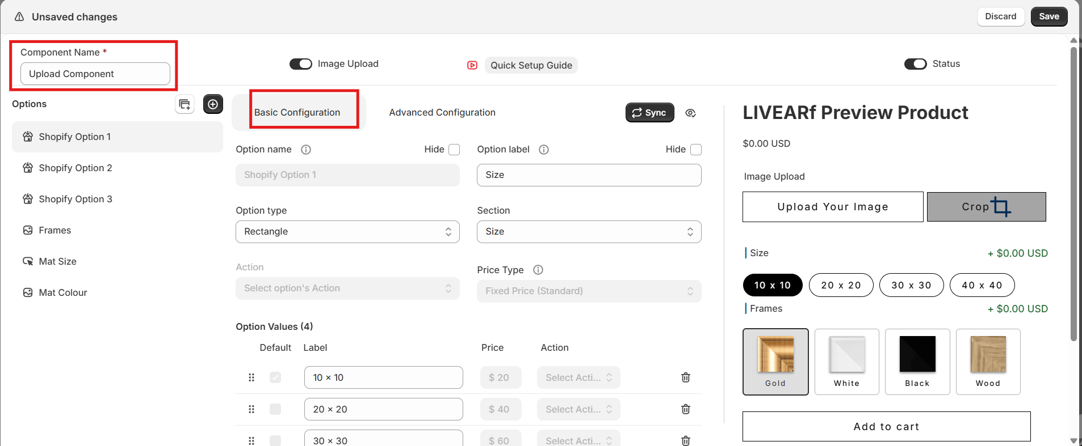Toggle the Status switch
Image resolution: width=1082 pixels, height=446 pixels.
(x=915, y=64)
